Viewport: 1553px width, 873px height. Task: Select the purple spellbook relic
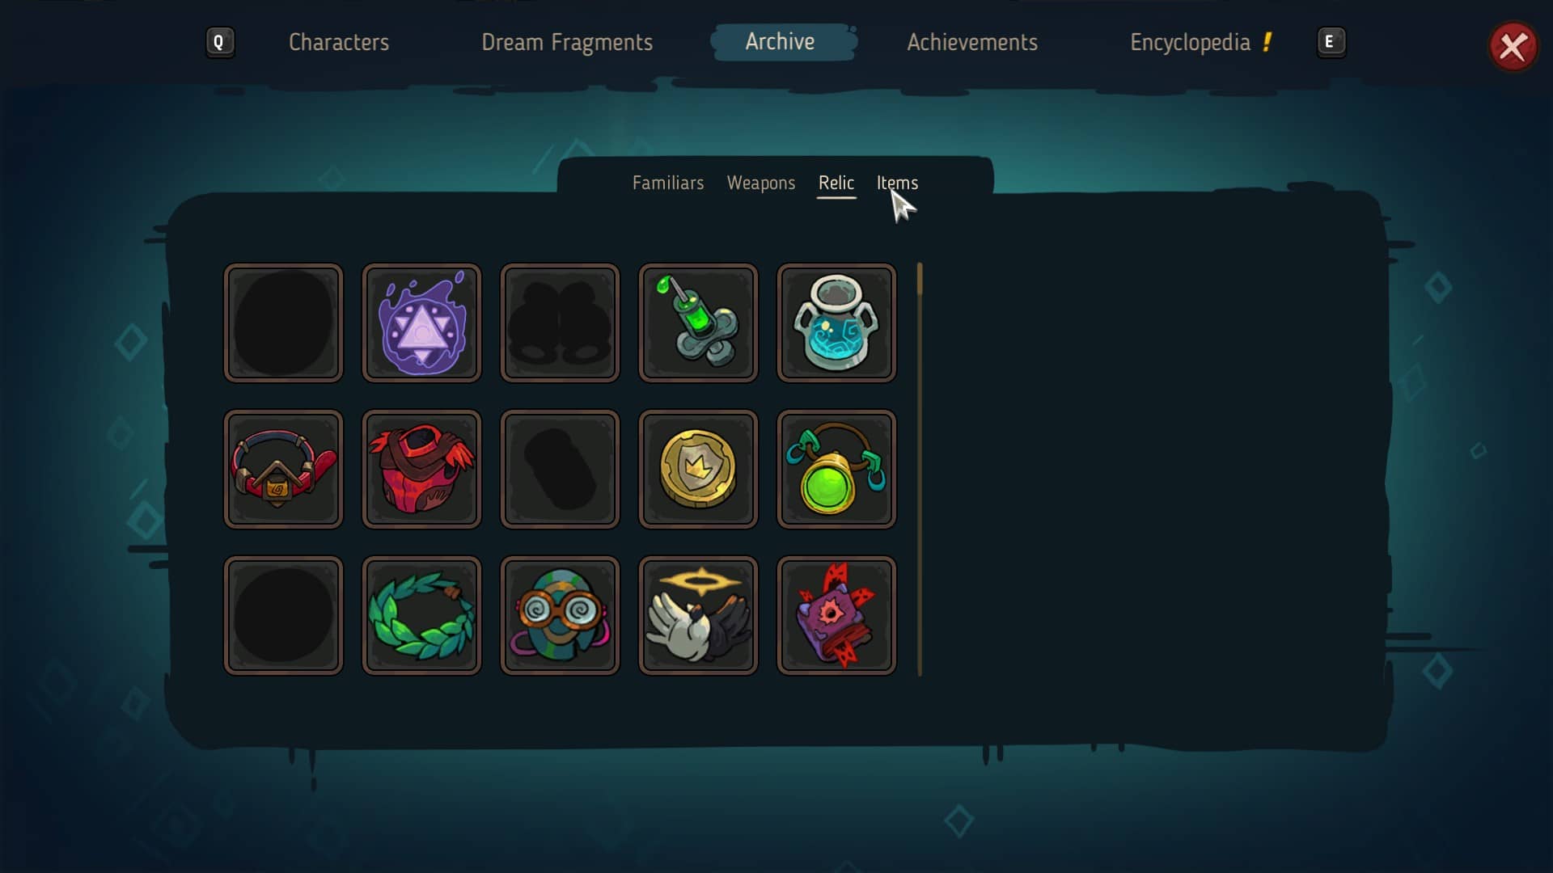click(x=836, y=615)
